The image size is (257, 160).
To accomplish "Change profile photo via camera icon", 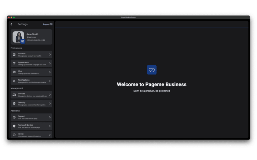I will (23, 41).
